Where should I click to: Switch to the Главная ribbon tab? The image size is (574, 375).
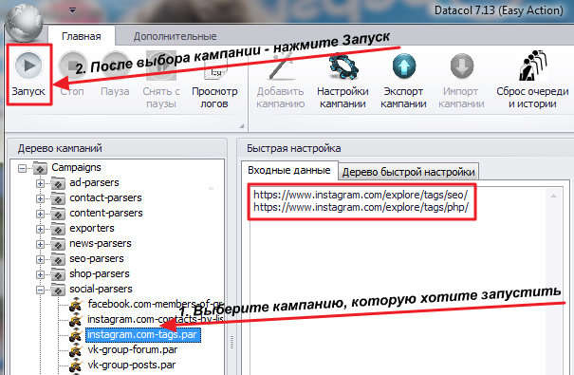click(82, 36)
